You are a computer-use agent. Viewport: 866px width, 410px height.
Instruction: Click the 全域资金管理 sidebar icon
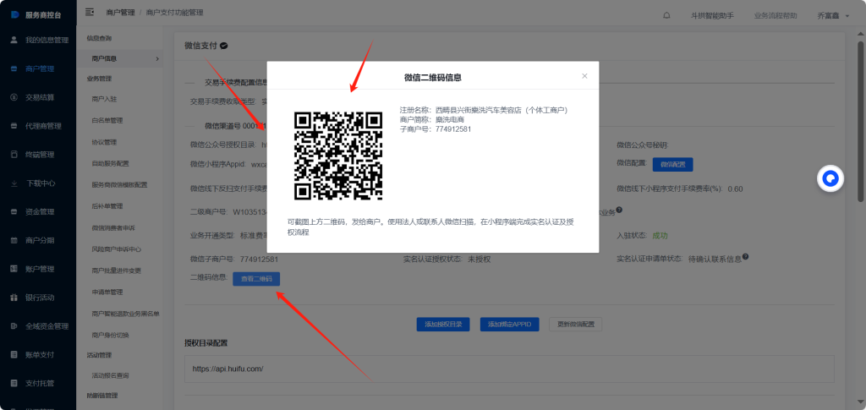[x=14, y=326]
